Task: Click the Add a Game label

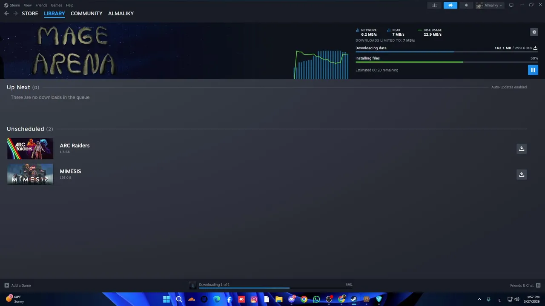Action: point(21,286)
